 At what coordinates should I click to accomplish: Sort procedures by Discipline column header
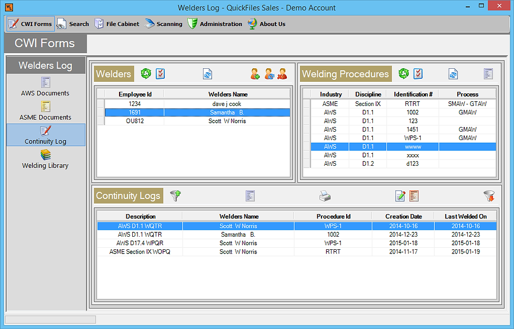point(368,94)
